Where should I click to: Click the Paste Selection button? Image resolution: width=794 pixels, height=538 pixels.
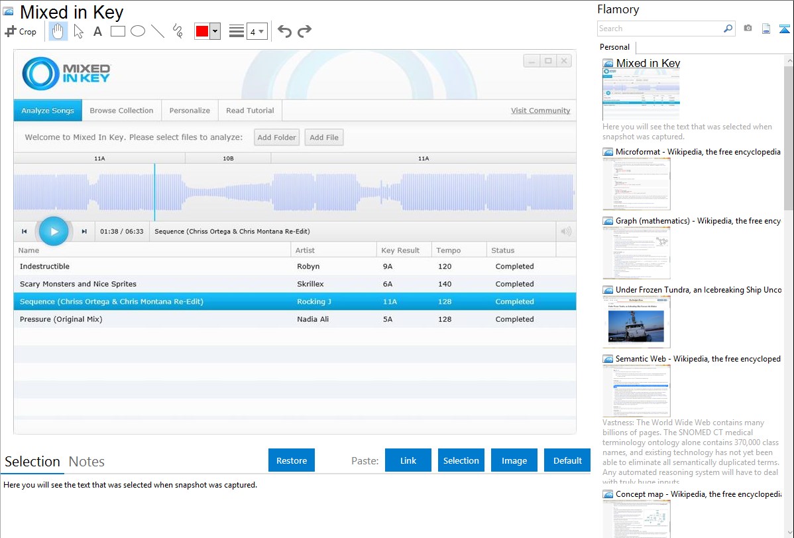point(461,460)
